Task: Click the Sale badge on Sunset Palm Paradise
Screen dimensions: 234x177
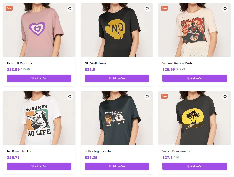Action: coord(164,96)
